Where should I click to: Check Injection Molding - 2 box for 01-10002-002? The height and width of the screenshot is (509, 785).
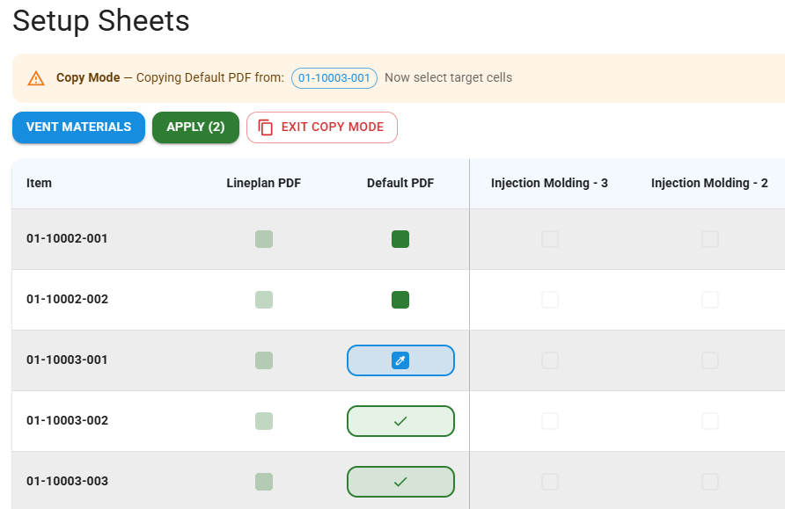point(710,300)
